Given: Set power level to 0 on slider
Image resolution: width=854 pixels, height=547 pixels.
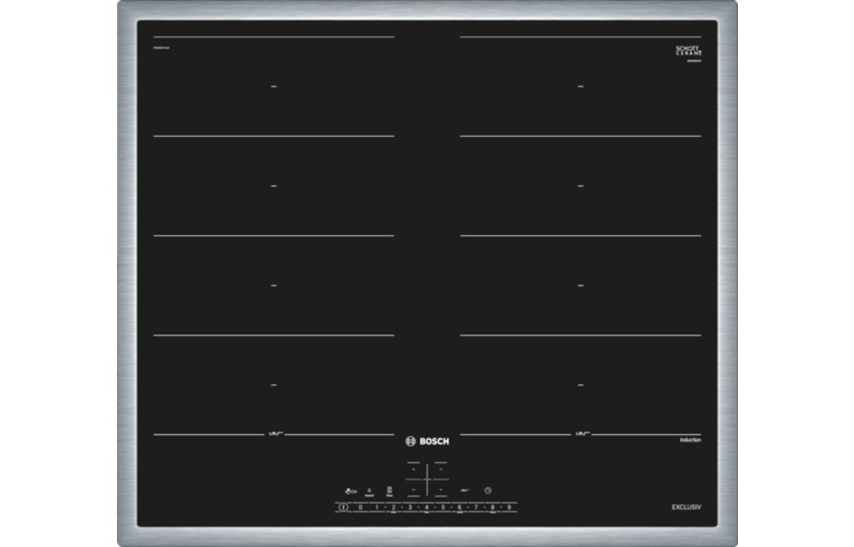Looking at the screenshot, I should tap(360, 508).
